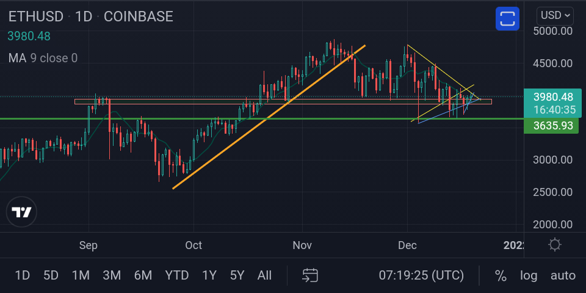This screenshot has height=293, width=586.
Task: Click the 3000.00 price axis label
Action: 553,160
